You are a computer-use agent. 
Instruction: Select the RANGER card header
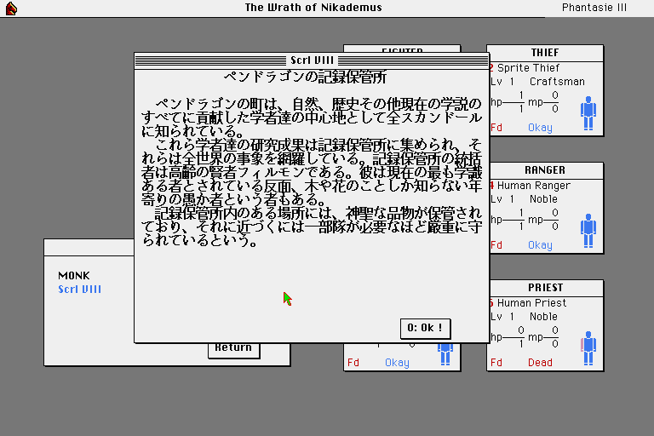tap(545, 170)
